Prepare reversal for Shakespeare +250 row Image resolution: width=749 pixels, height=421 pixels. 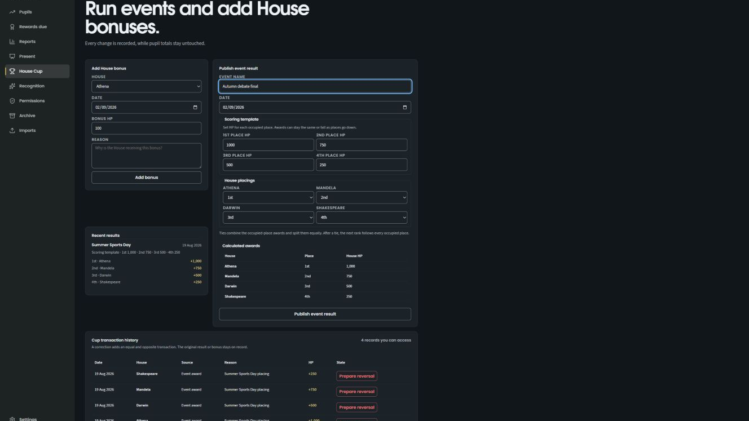356,376
